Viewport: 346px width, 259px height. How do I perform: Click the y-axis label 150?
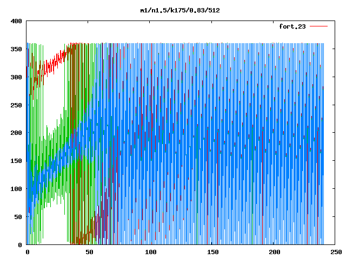tap(16, 161)
